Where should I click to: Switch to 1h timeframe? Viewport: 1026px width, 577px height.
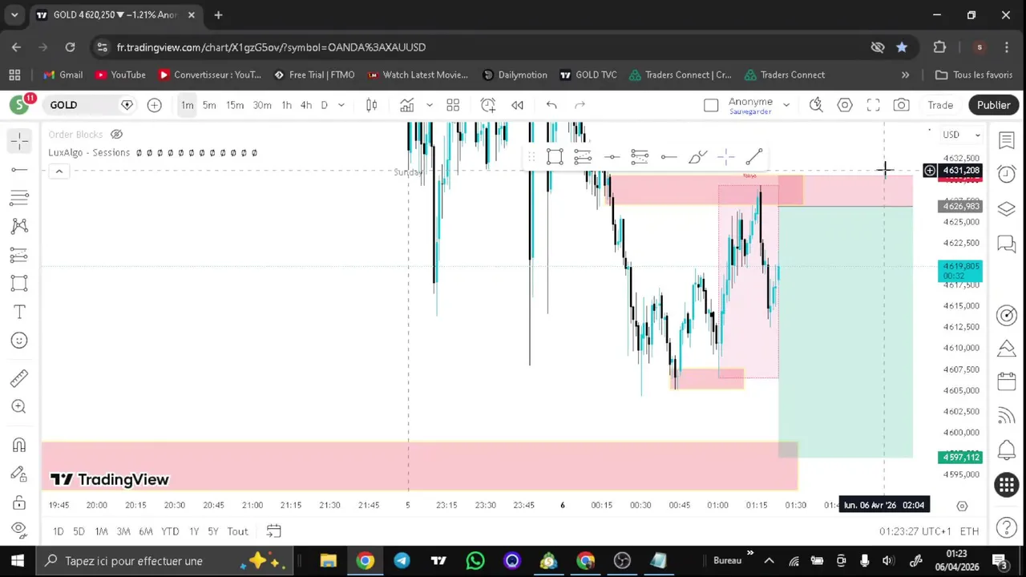(286, 105)
